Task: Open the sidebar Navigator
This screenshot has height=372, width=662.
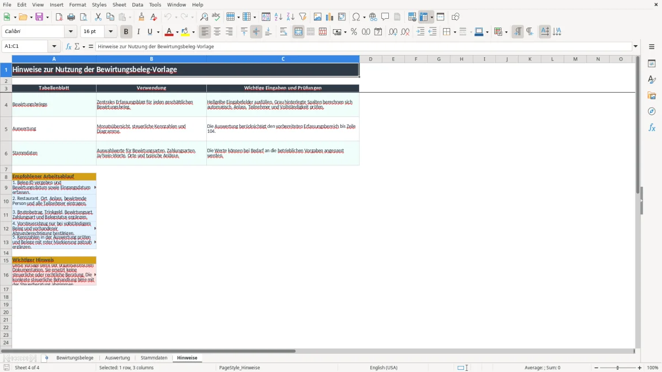Action: pyautogui.click(x=652, y=111)
